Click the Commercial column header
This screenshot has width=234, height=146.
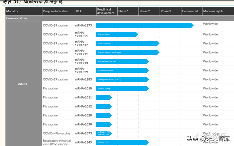coord(192,11)
